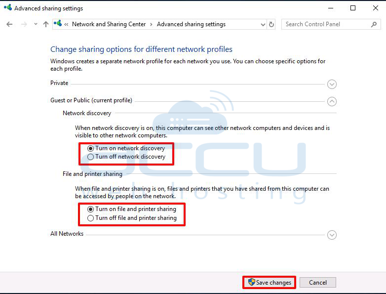The height and width of the screenshot is (294, 386).
Task: Expand the Private profile section
Action: point(332,84)
